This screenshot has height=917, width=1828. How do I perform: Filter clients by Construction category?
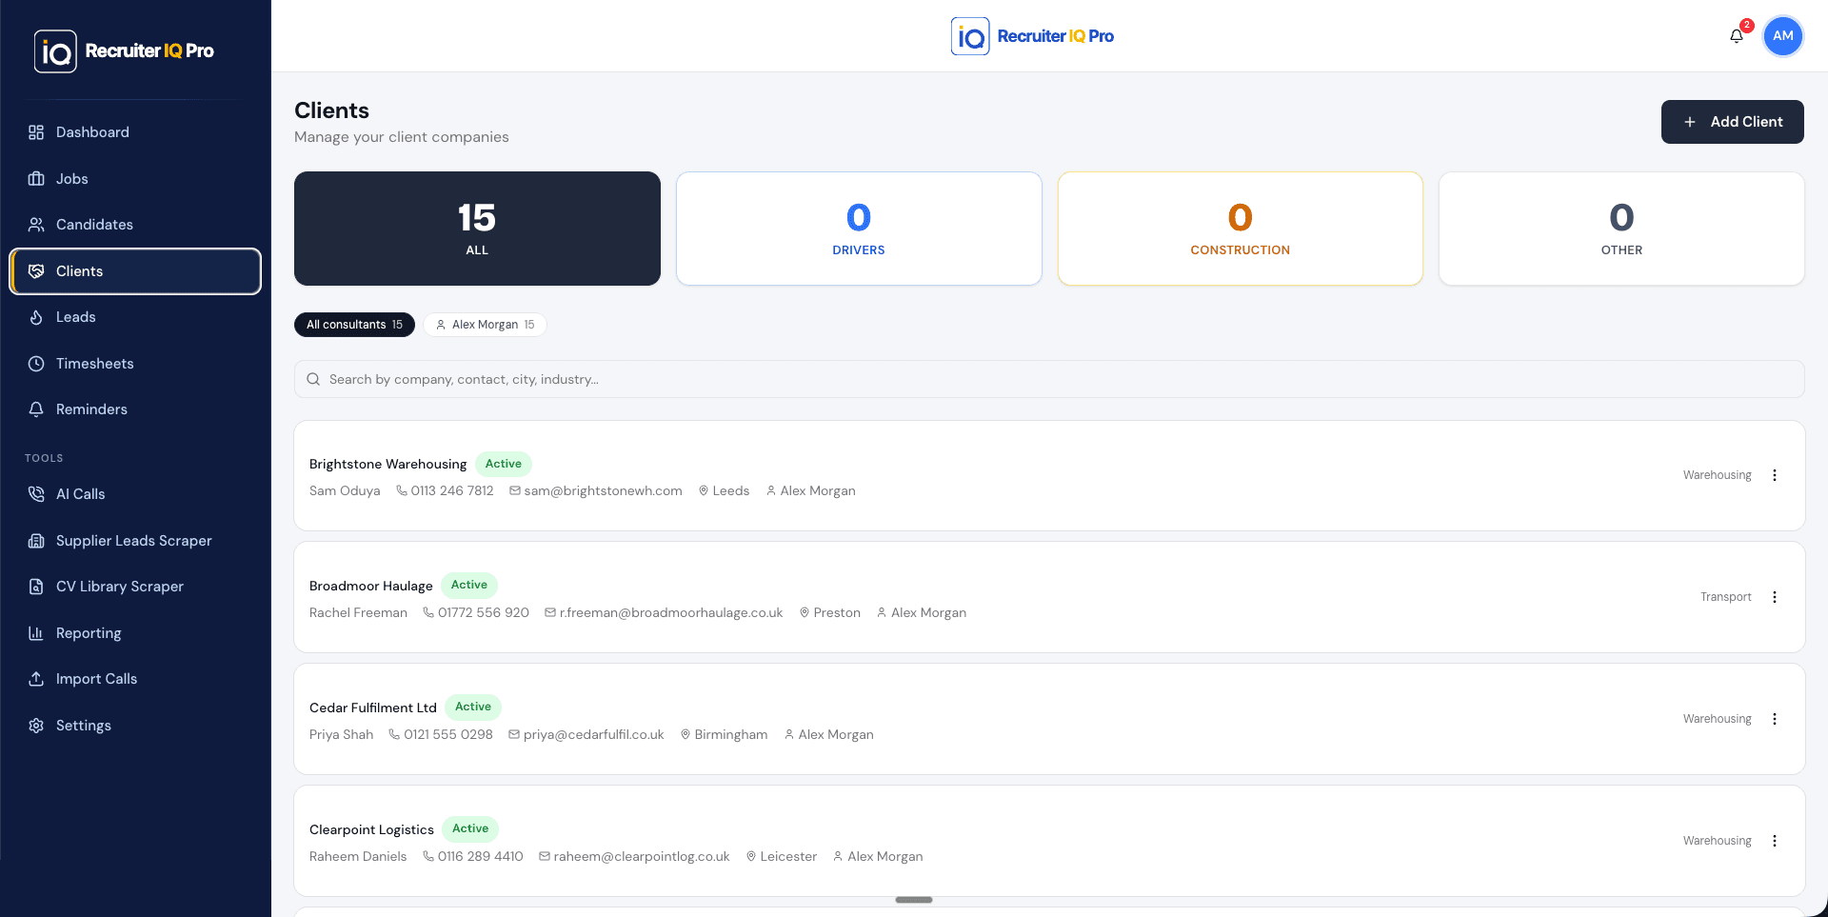point(1241,229)
